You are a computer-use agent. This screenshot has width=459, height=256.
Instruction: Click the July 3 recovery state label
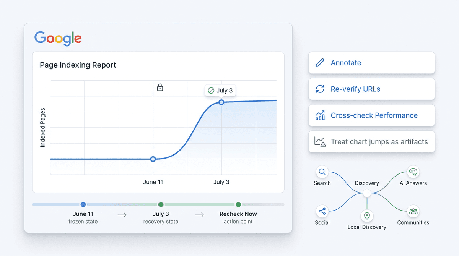161,217
